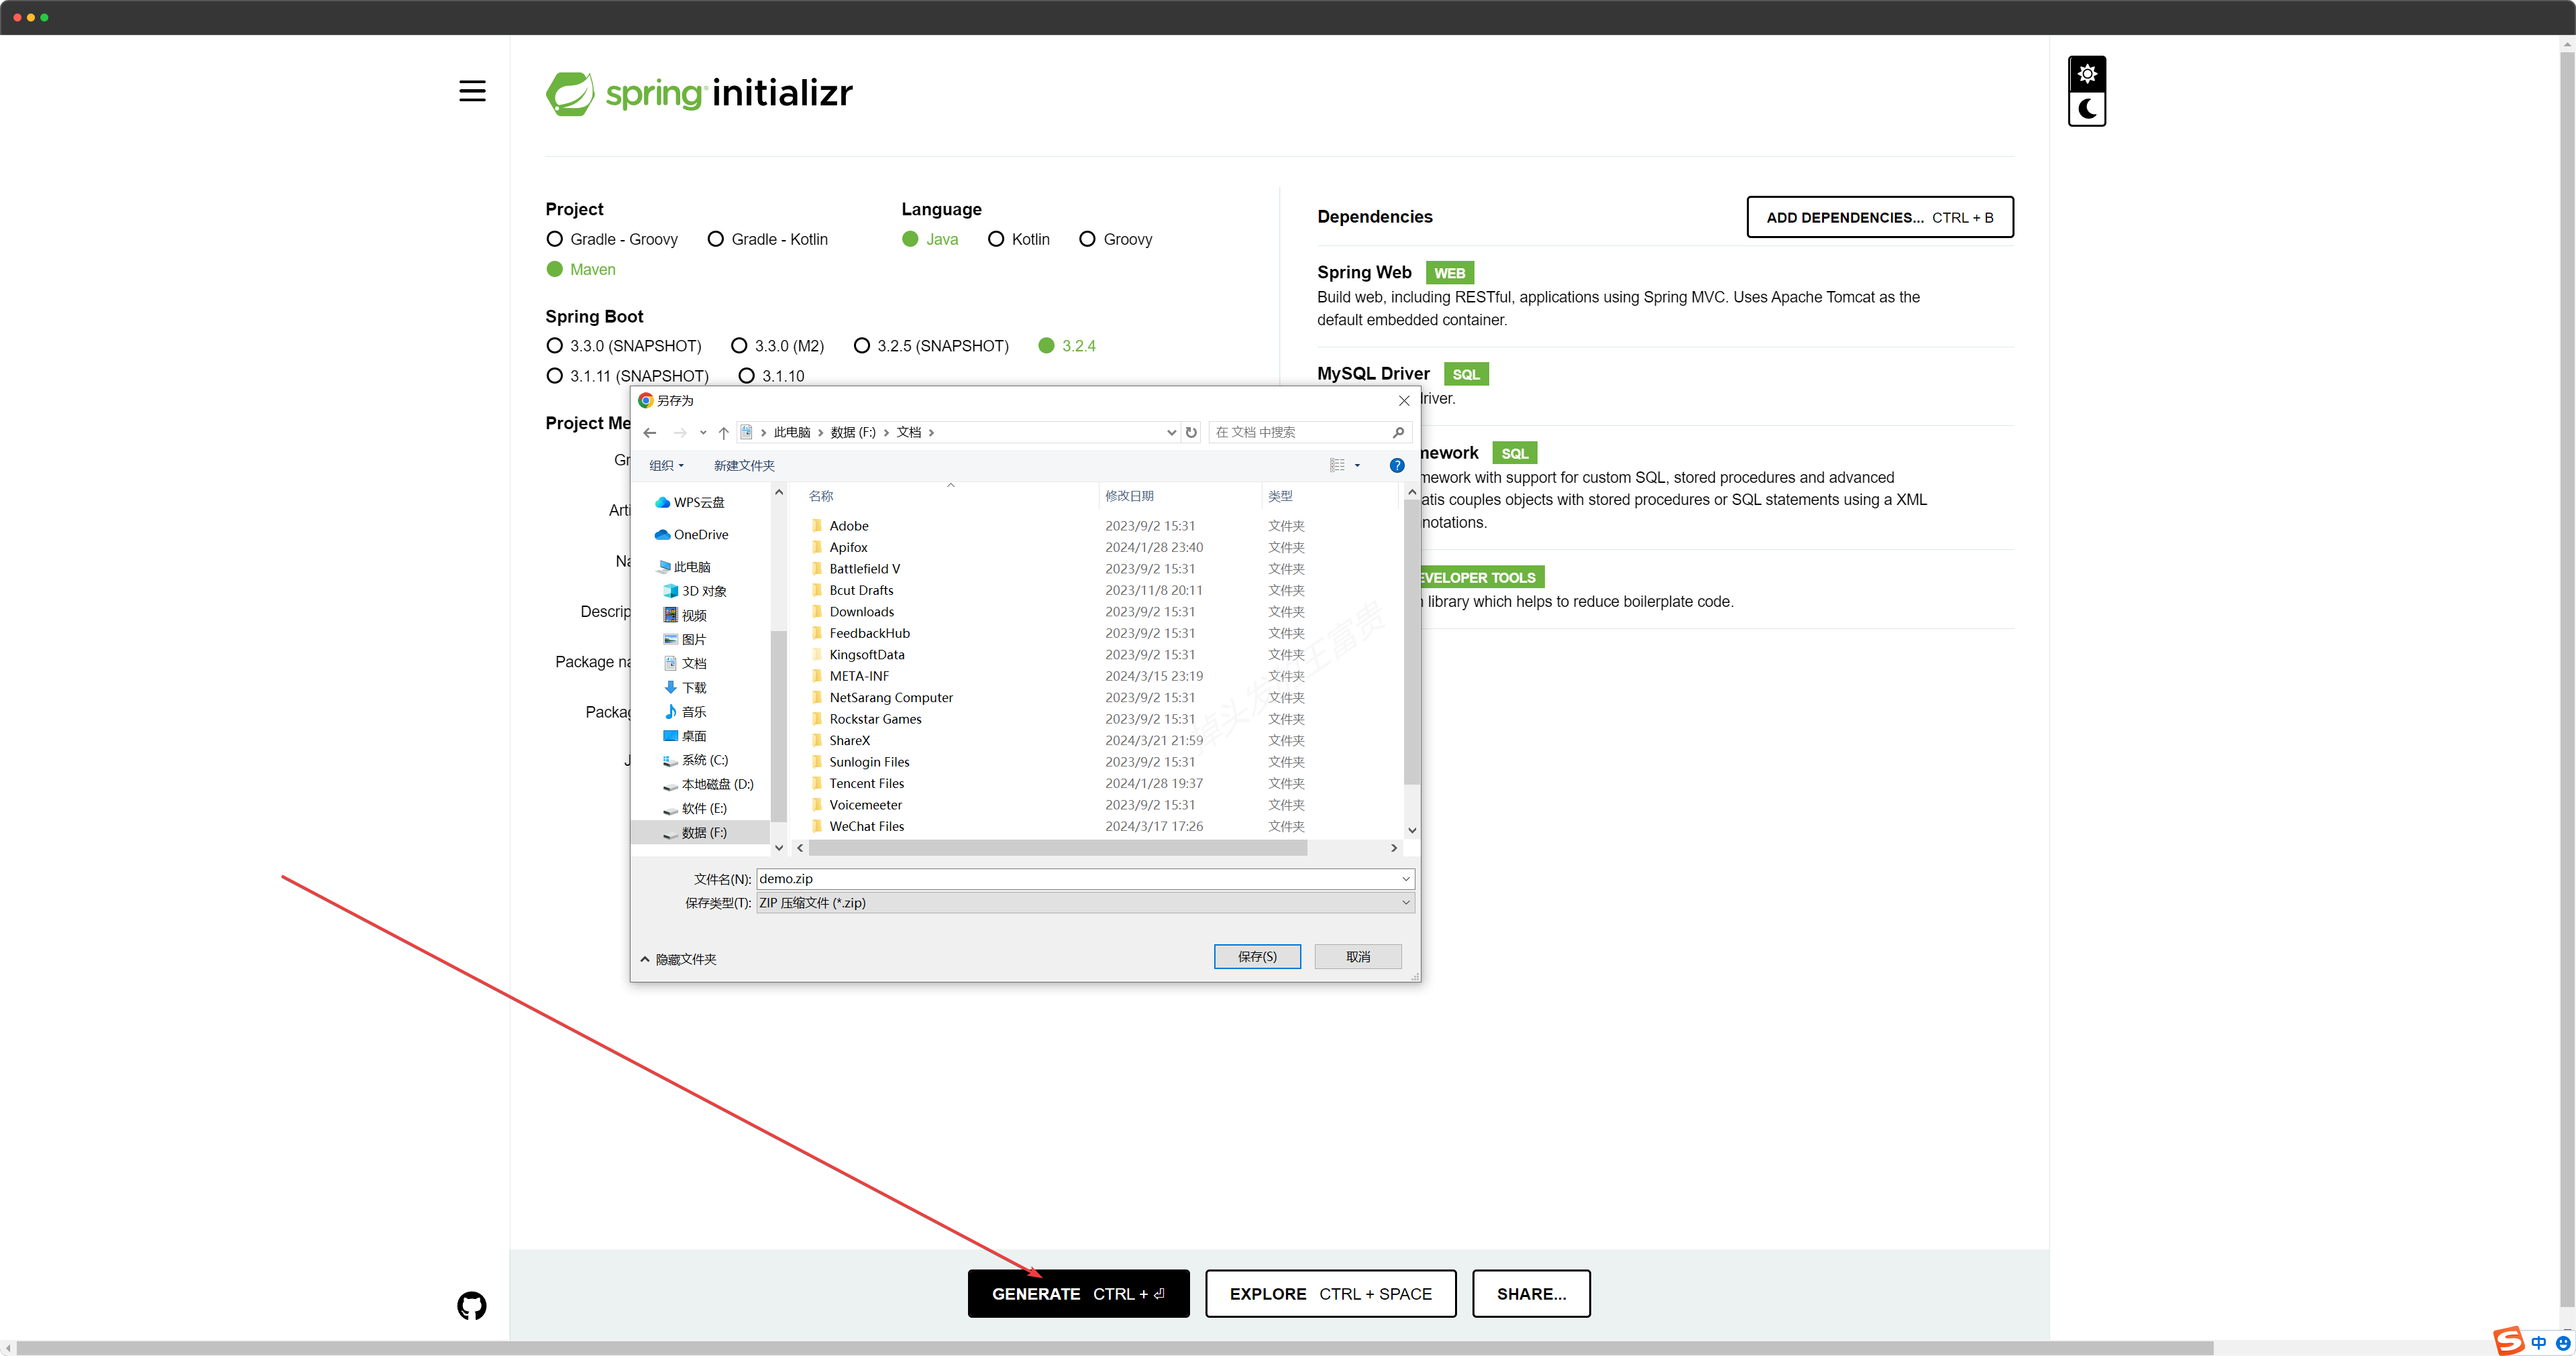
Task: Click the blue help question icon
Action: pyautogui.click(x=1397, y=465)
